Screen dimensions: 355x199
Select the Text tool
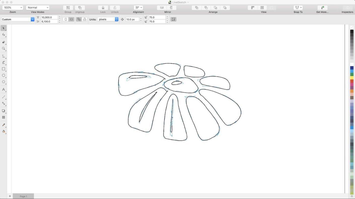(x=4, y=90)
